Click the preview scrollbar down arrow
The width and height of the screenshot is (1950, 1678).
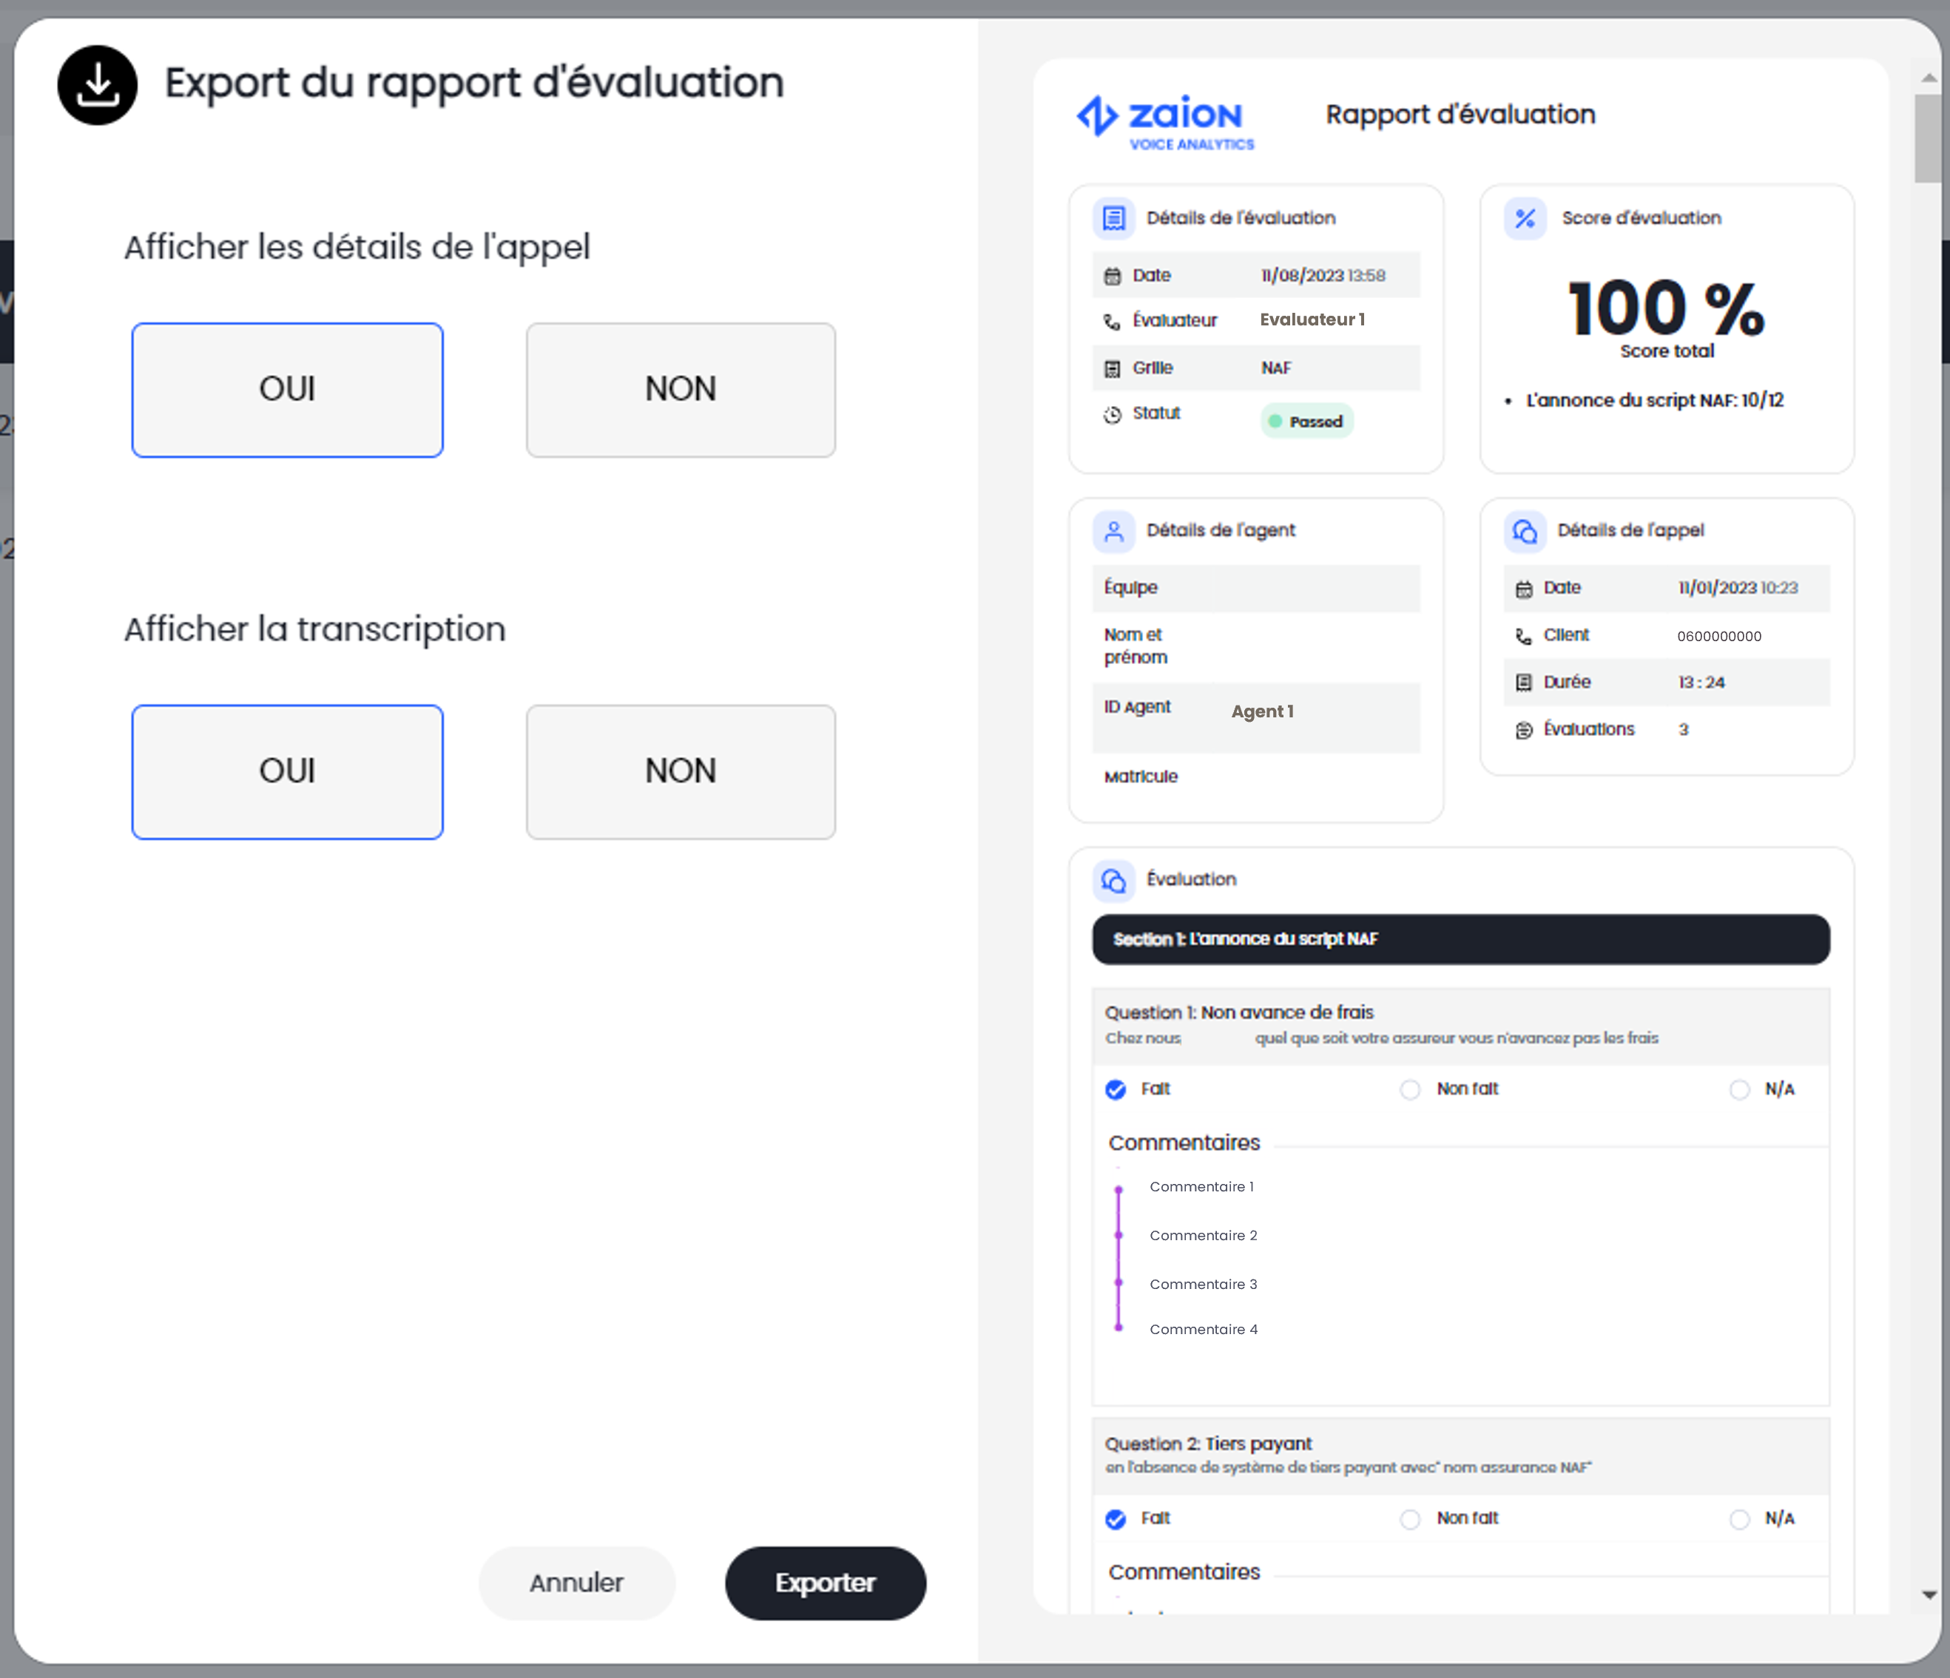coord(1929,1594)
